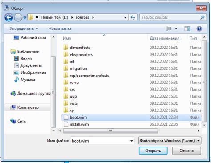Click the navigation pane scroll-up arrow

coord(53,37)
